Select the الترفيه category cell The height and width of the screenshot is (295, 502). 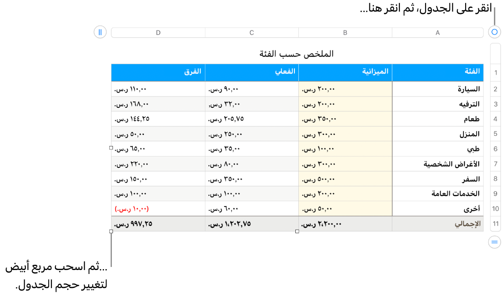pyautogui.click(x=437, y=104)
